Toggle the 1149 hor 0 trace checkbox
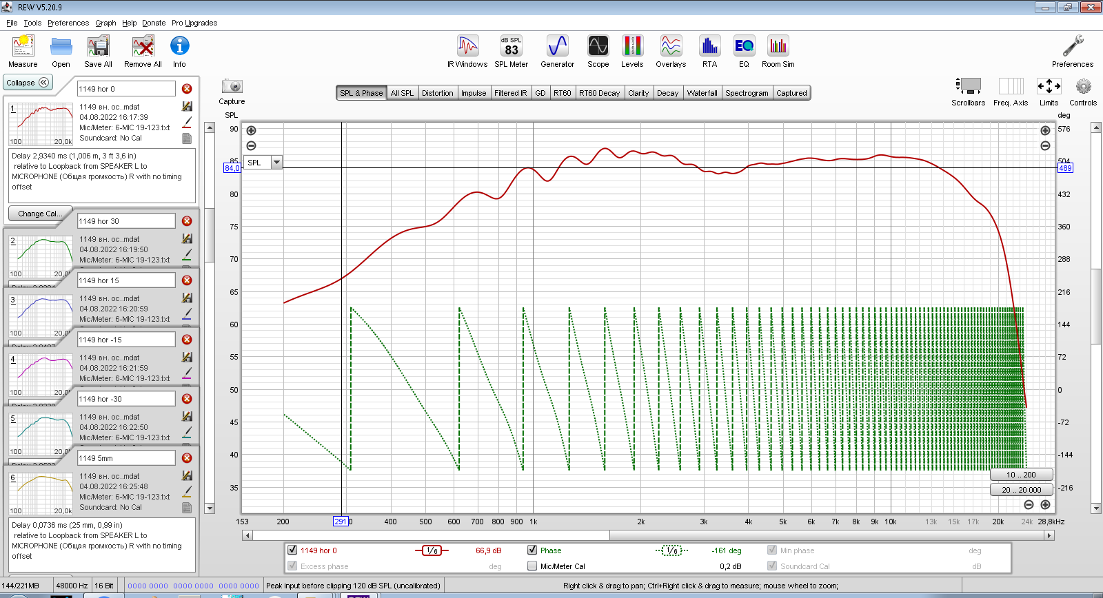The width and height of the screenshot is (1103, 598). point(292,550)
